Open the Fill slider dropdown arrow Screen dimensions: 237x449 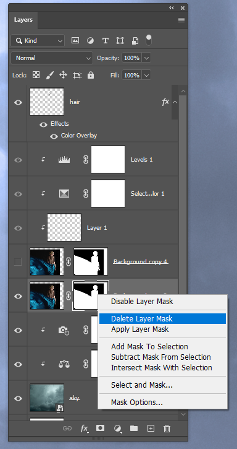pos(146,76)
